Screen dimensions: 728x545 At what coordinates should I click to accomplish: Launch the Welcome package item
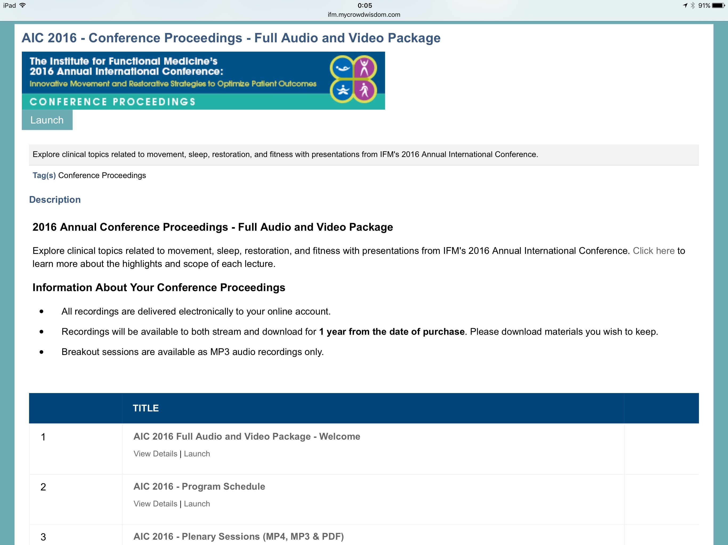[197, 454]
